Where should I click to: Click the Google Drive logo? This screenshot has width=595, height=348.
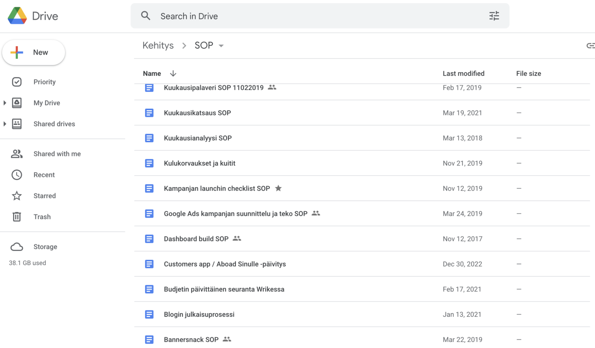(x=17, y=16)
